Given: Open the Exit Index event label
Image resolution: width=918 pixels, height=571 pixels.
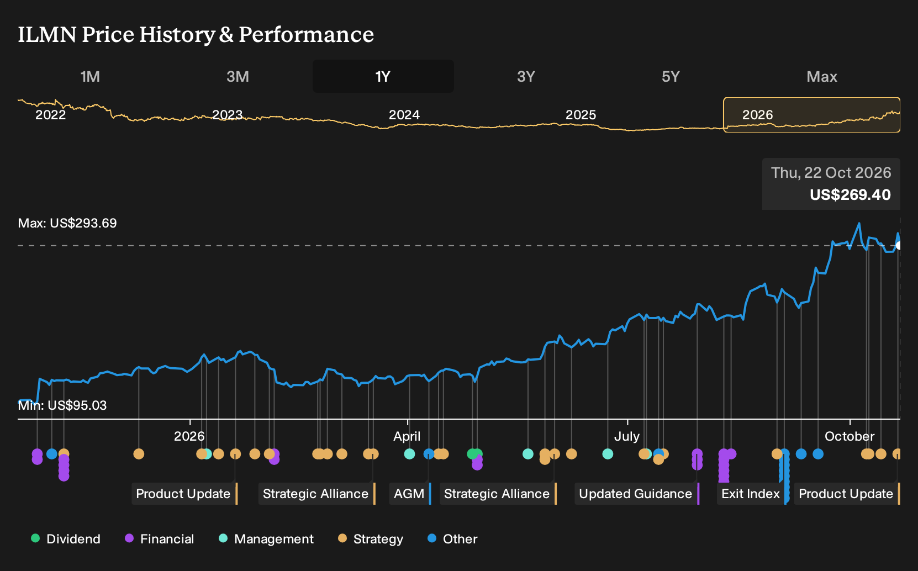Looking at the screenshot, I should click(752, 494).
